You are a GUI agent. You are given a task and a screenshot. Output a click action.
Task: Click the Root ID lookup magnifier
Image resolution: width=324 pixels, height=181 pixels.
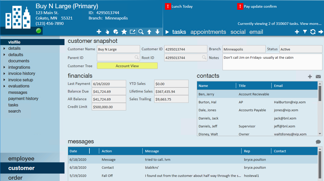204,57
